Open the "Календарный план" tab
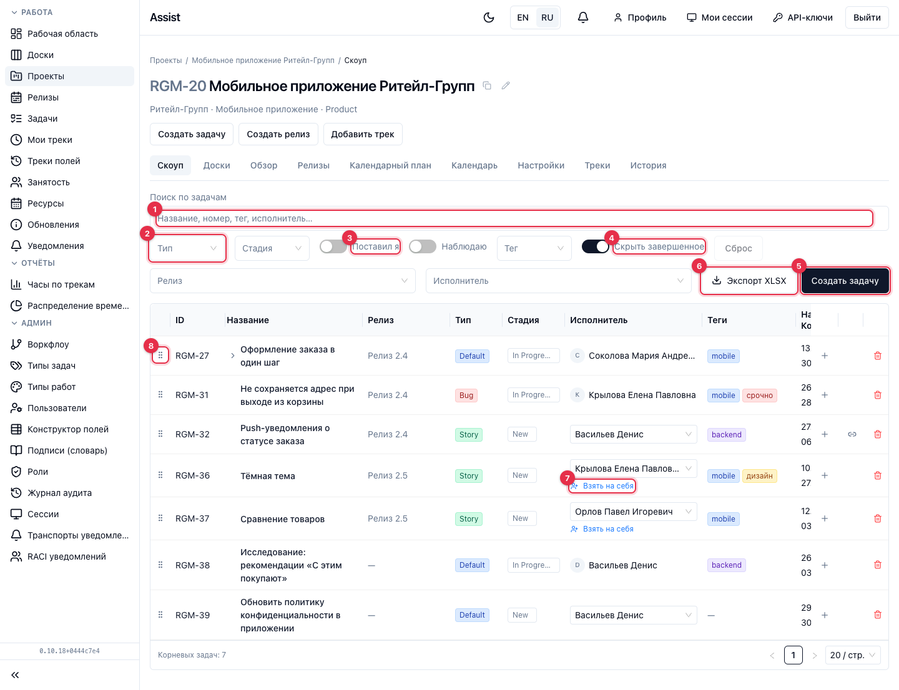Viewport: 899px width, 690px height. pos(390,165)
